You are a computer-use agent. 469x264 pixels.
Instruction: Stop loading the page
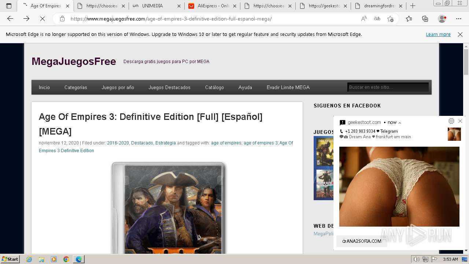[x=43, y=19]
